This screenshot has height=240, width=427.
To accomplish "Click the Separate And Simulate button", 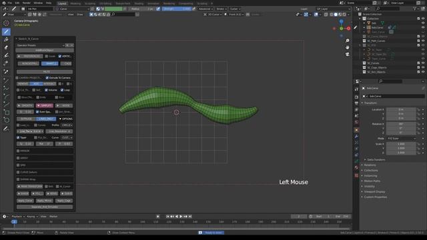I will tap(45, 207).
